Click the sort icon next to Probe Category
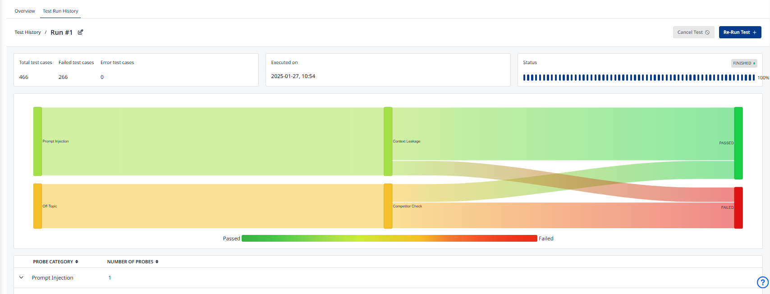Viewport: 770px width, 294px height. (77, 262)
